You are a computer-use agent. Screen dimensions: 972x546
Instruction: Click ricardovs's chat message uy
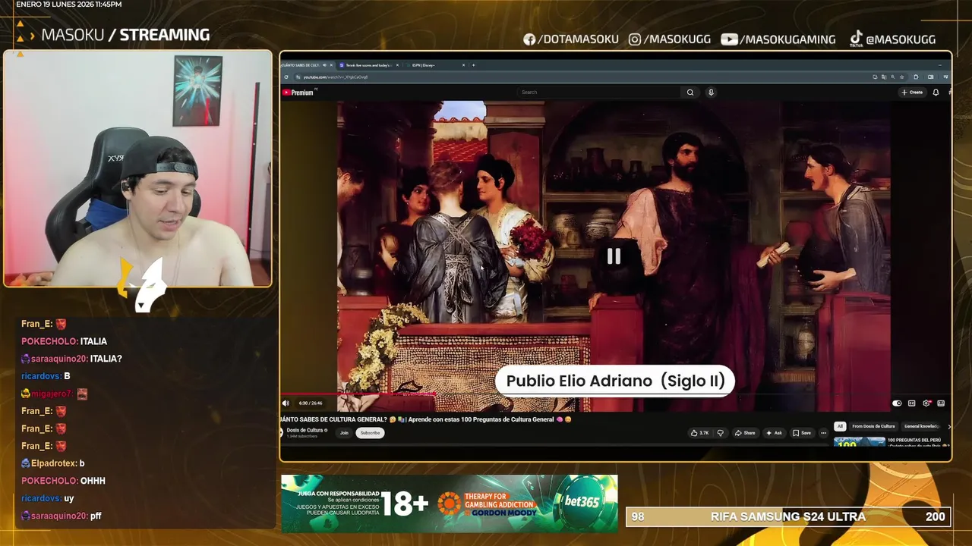tap(69, 498)
